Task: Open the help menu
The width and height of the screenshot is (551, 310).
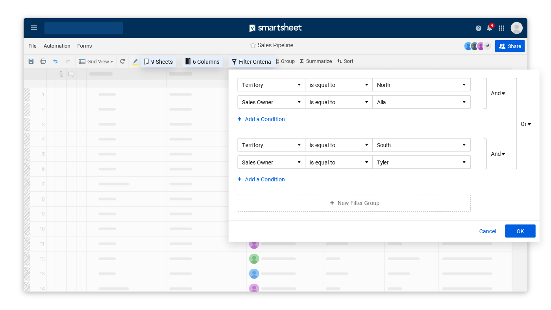Action: [x=478, y=28]
